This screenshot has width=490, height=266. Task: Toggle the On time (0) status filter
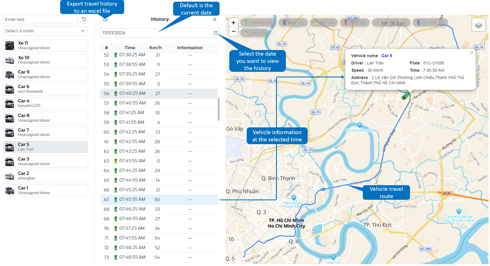click(x=430, y=22)
